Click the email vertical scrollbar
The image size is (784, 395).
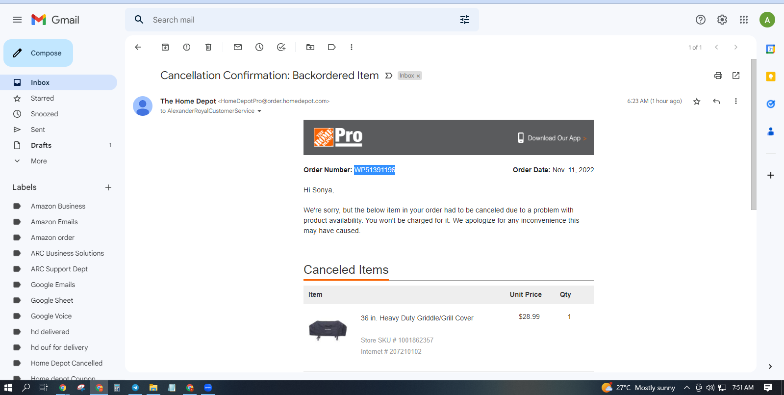754,134
